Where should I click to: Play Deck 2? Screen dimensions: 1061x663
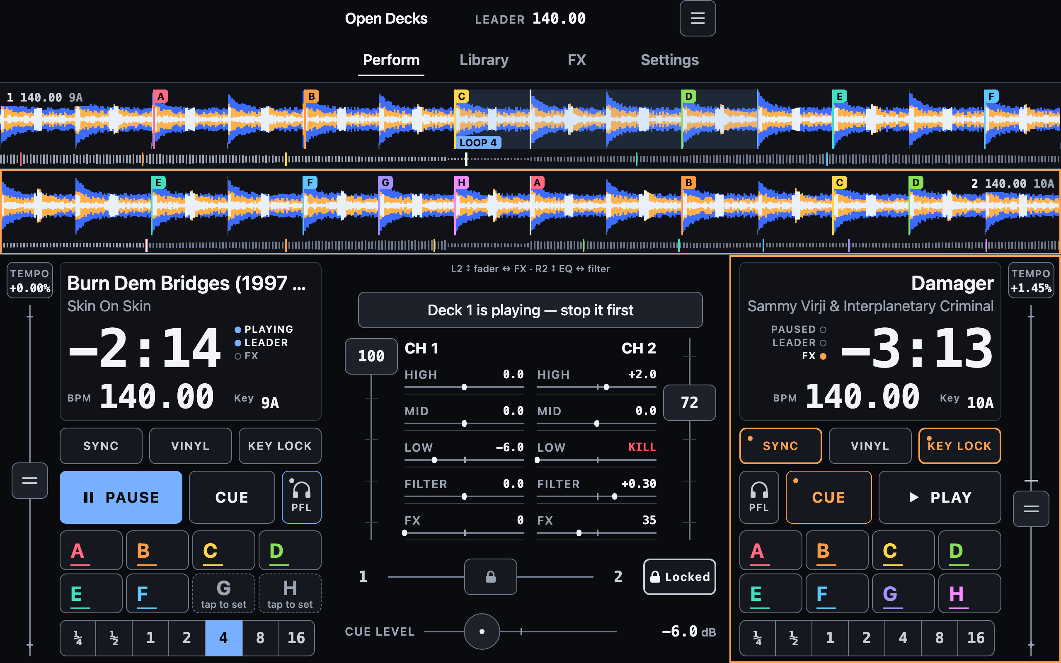940,497
